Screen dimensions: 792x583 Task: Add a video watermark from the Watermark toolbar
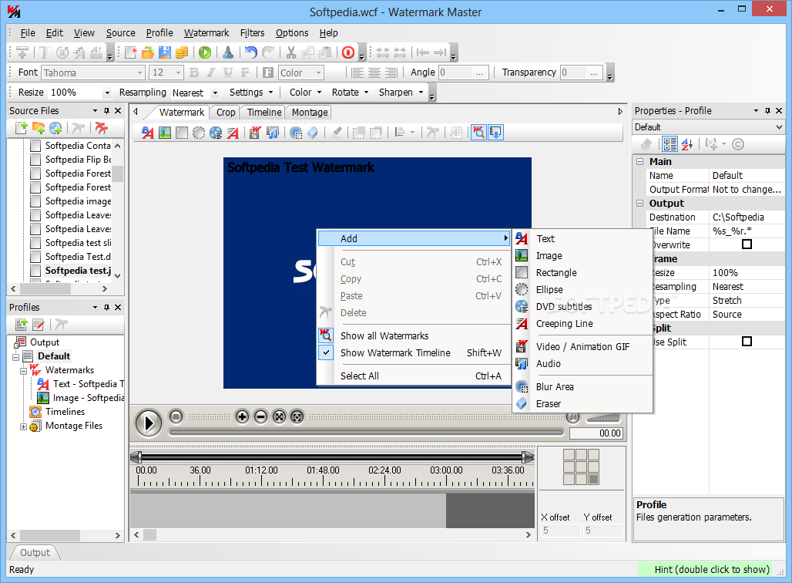(x=256, y=133)
